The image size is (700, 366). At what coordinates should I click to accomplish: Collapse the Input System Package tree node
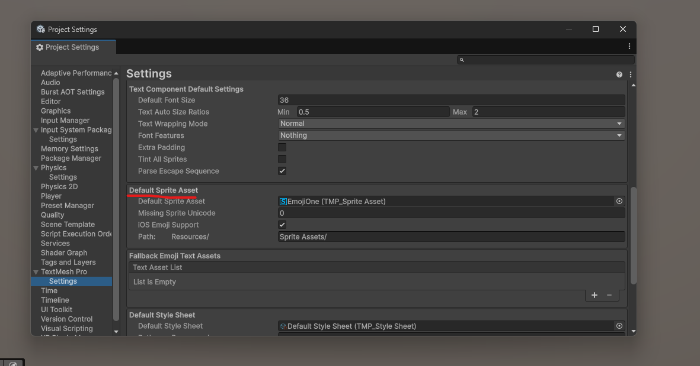(x=36, y=131)
